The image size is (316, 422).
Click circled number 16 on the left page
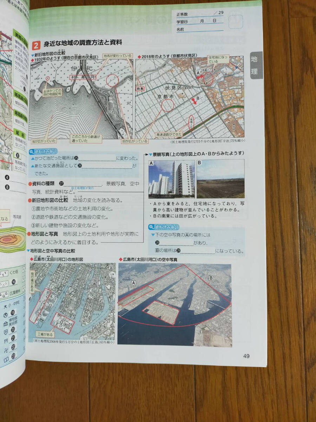[14, 282]
